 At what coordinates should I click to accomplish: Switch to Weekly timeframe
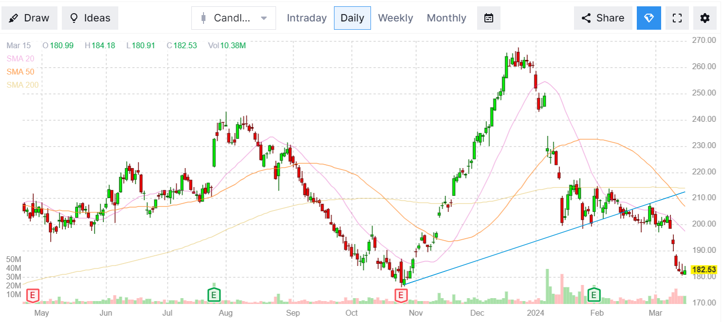[395, 18]
